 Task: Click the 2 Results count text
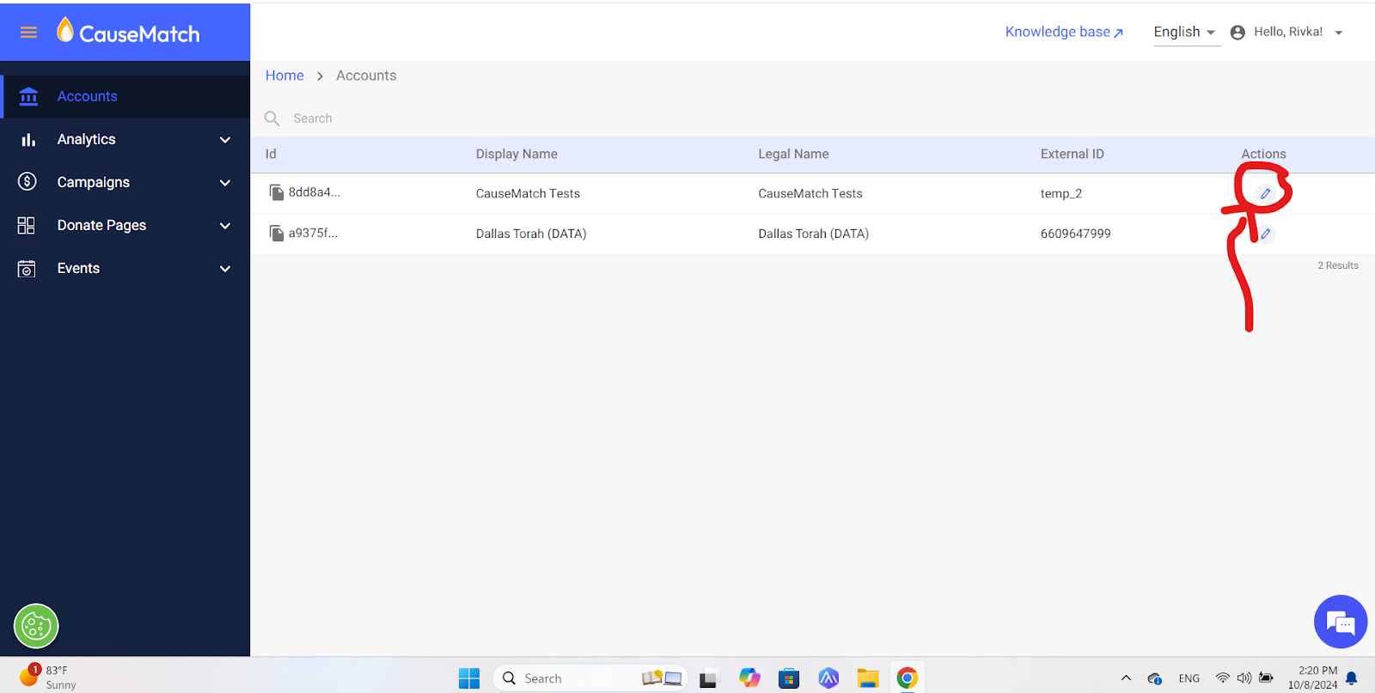(x=1338, y=265)
